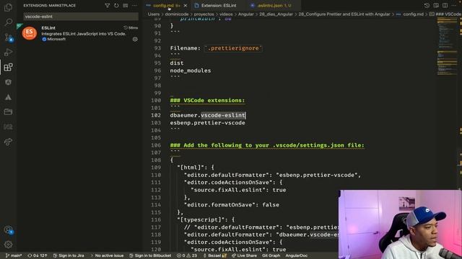
Task: Open the Explorer view in activity bar
Action: [x=8, y=7]
